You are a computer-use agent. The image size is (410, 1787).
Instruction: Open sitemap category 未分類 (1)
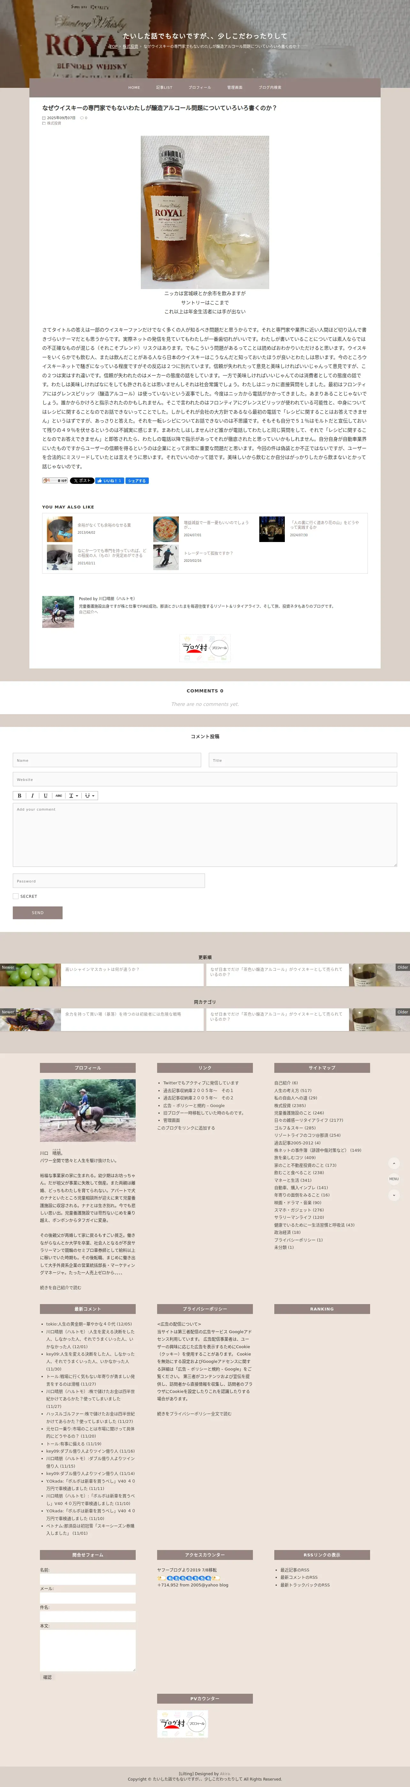(x=284, y=1247)
